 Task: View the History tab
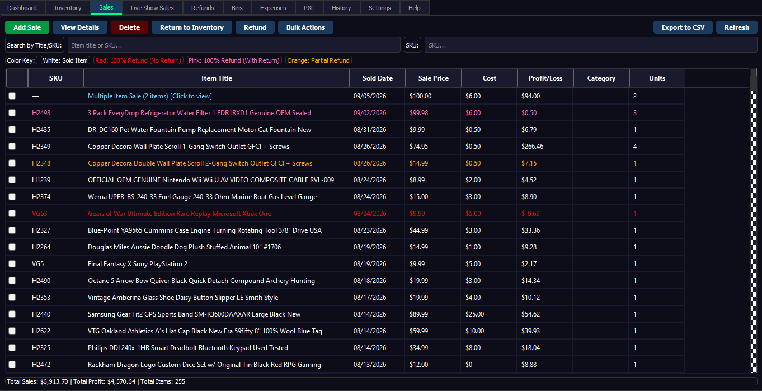pos(341,8)
